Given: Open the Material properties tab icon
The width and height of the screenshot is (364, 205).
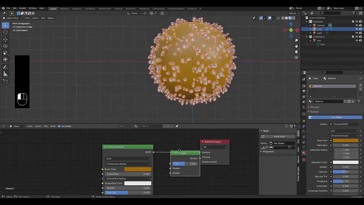Looking at the screenshot, I should [x=304, y=153].
